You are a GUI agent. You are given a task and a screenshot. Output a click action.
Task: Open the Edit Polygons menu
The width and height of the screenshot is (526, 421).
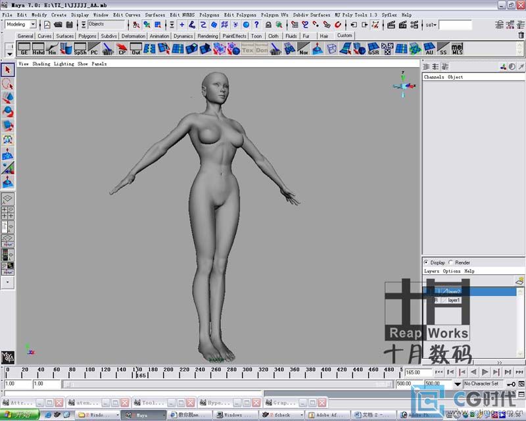point(240,14)
